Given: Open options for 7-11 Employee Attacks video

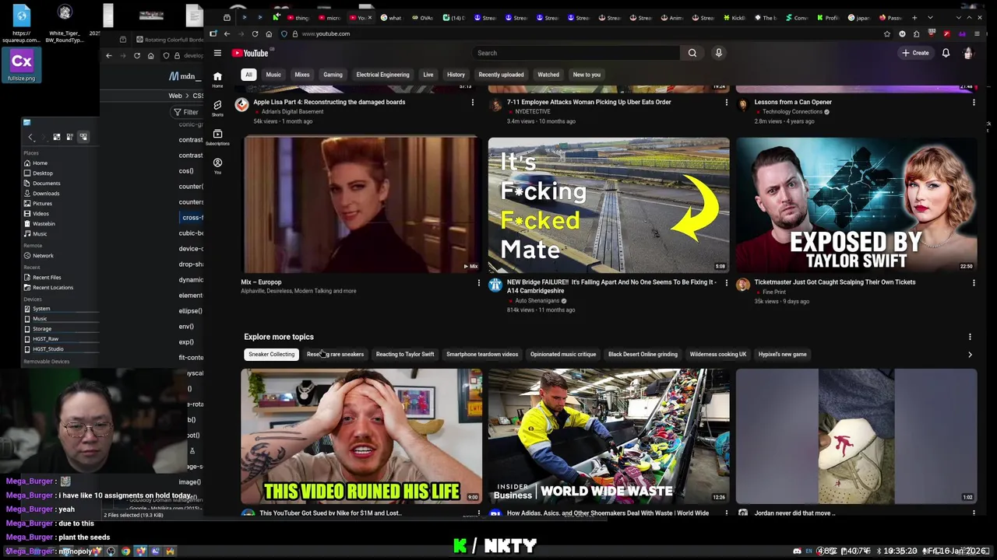Looking at the screenshot, I should (727, 103).
